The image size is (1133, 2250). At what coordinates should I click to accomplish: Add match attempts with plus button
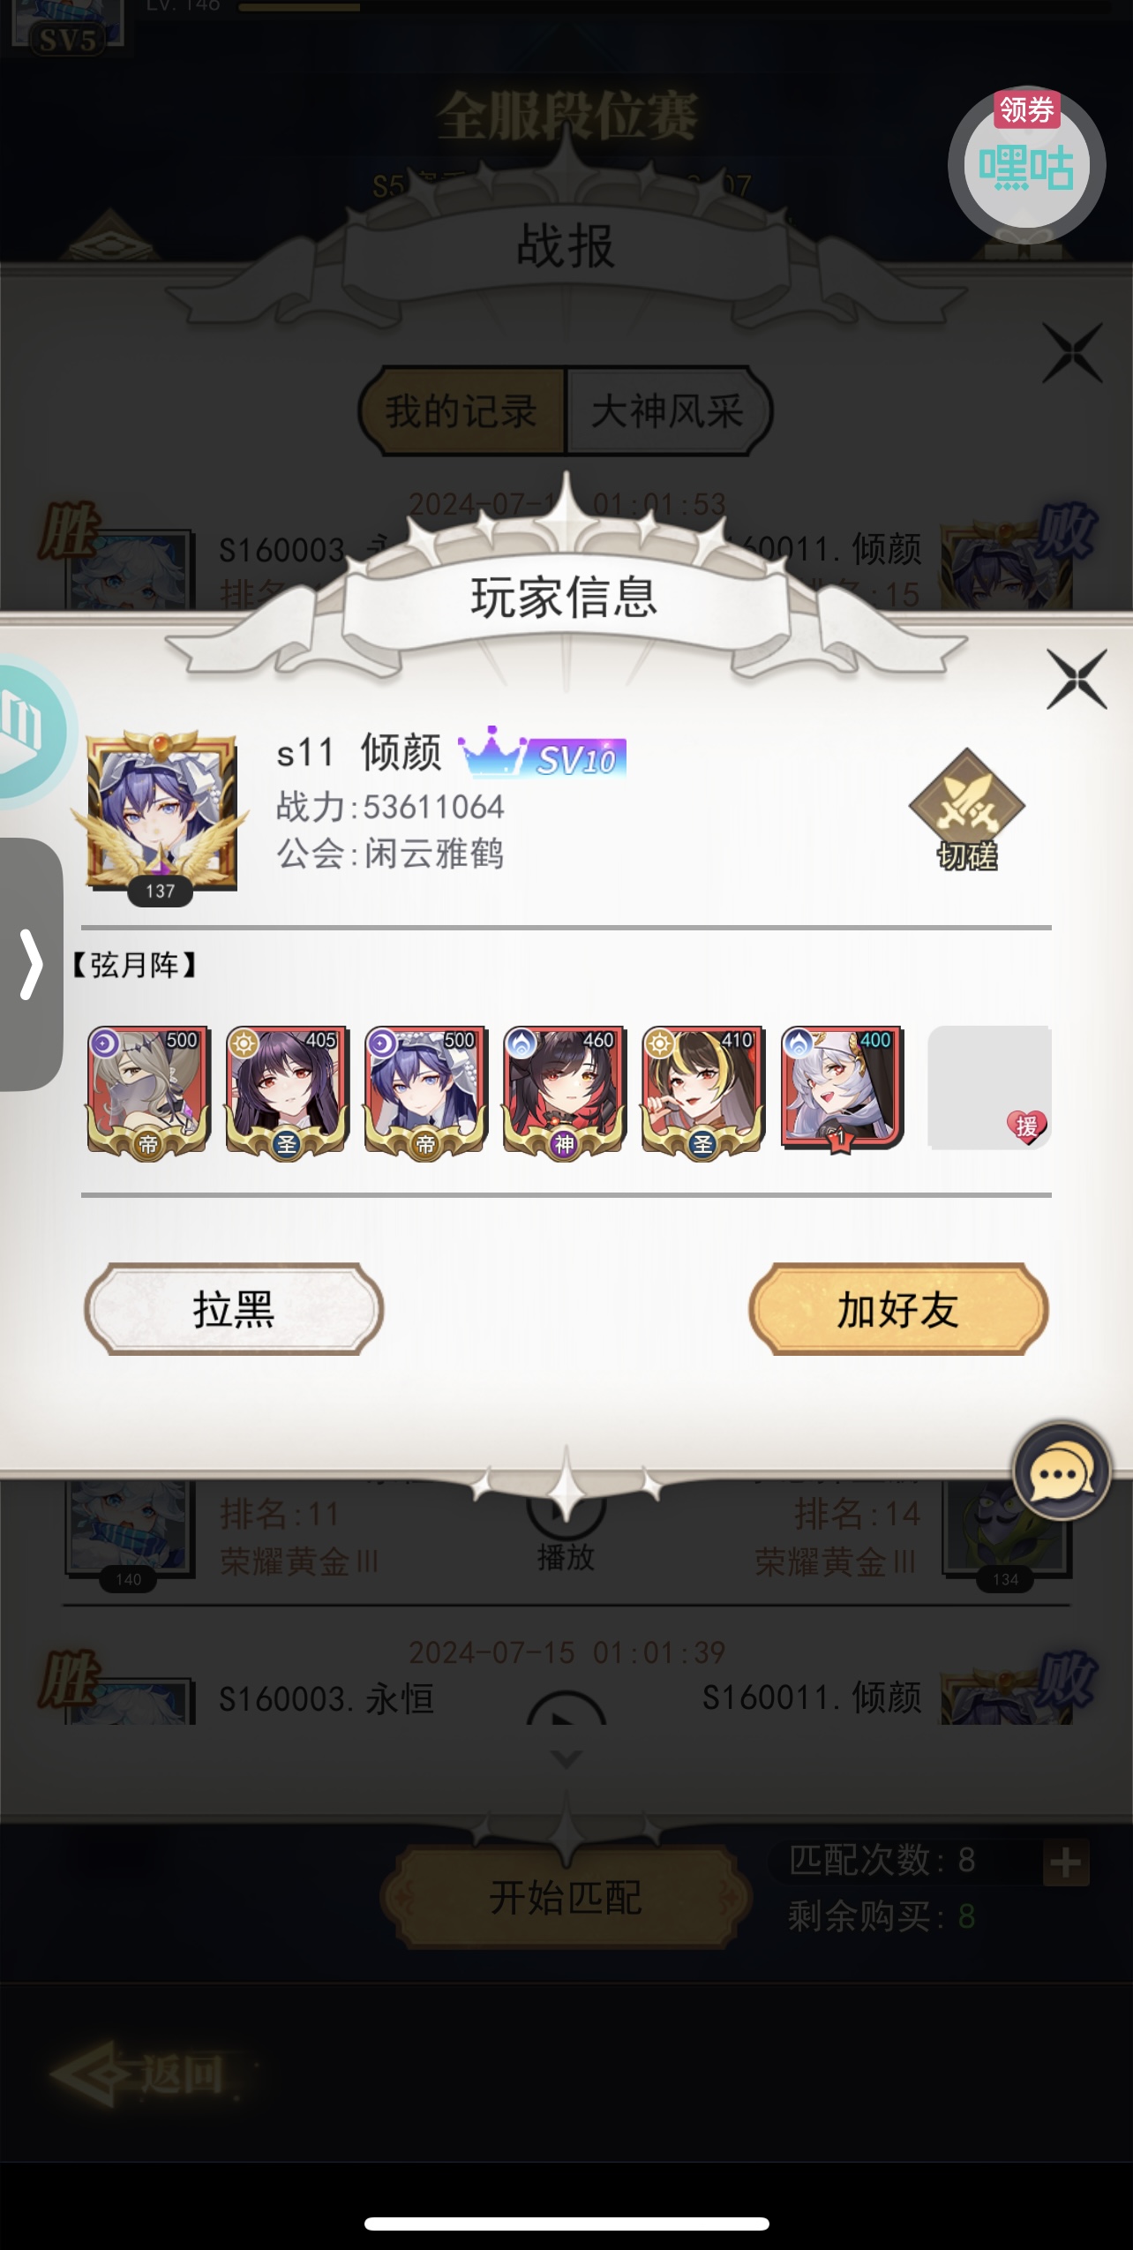pyautogui.click(x=1066, y=1862)
